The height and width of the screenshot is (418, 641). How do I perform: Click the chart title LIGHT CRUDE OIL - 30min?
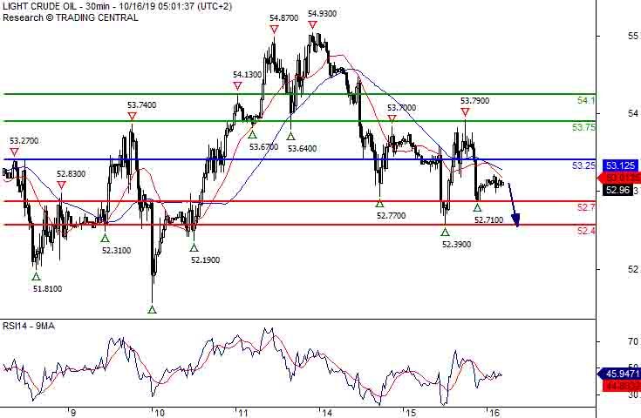tap(58, 7)
